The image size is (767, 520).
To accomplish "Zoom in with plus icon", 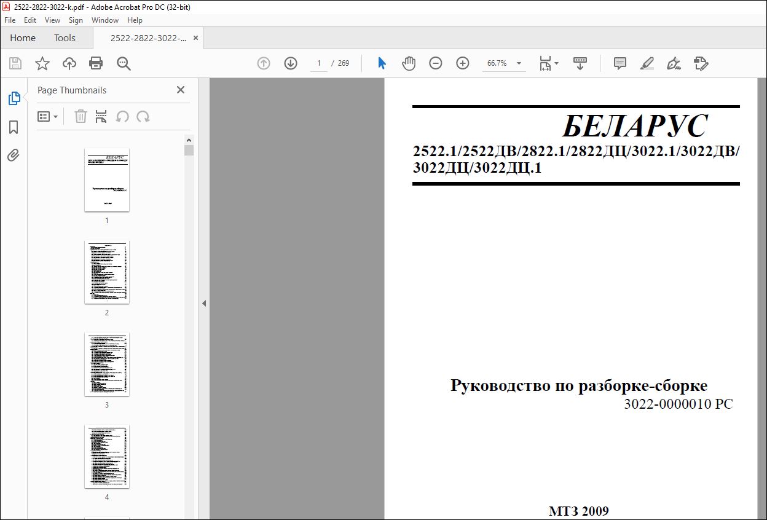I will click(463, 63).
